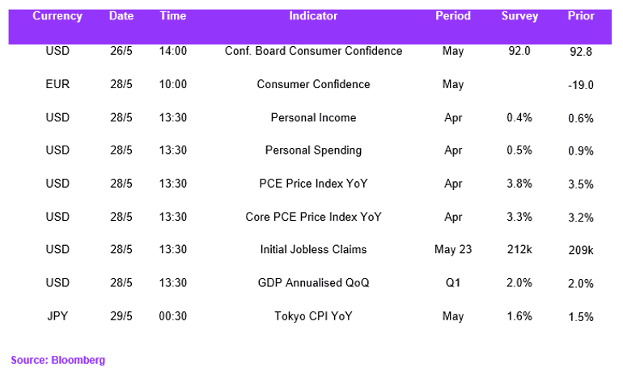Open the Source: Bloomberg link
The height and width of the screenshot is (368, 623).
pos(58,360)
